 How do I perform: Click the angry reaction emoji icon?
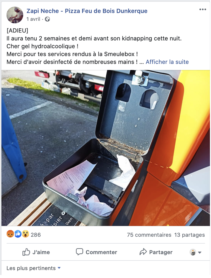pos(10,234)
